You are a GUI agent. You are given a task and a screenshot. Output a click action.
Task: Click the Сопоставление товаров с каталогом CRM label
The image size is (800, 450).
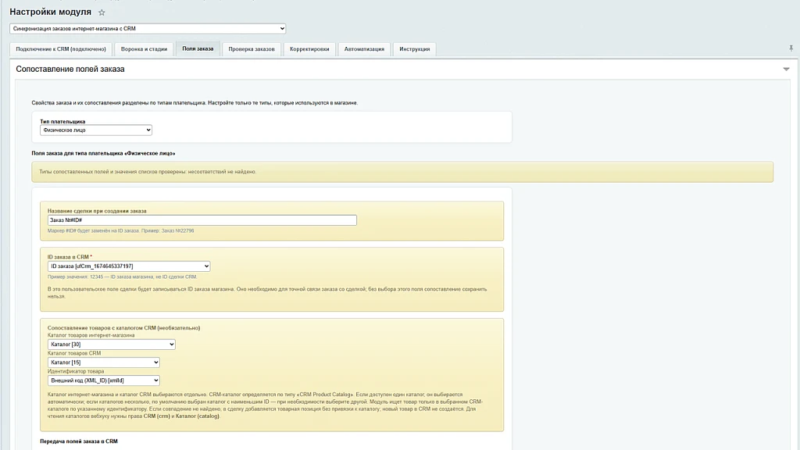point(124,328)
